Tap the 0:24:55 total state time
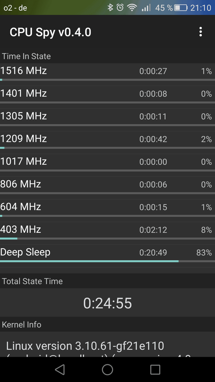Image resolution: width=215 pixels, height=382 pixels. (x=107, y=303)
